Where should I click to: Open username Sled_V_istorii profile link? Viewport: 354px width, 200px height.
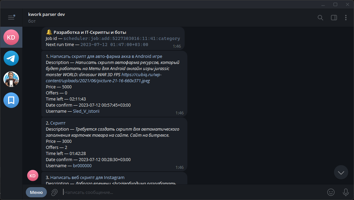coord(86,111)
